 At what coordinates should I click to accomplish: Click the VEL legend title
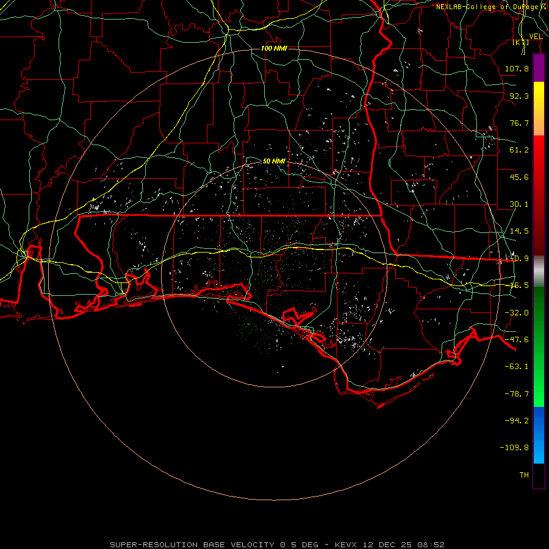536,37
